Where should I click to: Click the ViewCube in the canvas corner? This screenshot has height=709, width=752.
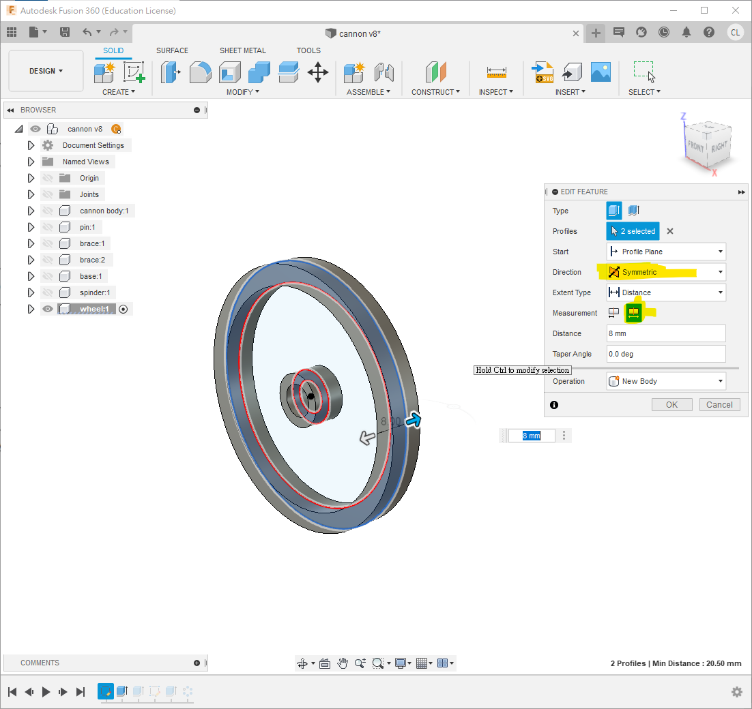(708, 145)
